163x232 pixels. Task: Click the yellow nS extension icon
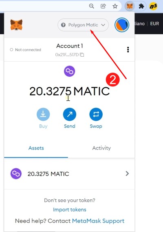pos(153,6)
